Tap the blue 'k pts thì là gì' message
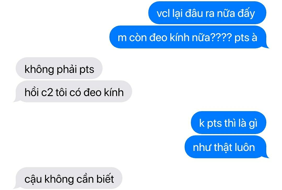This screenshot has height=190, width=282. [x=228, y=123]
